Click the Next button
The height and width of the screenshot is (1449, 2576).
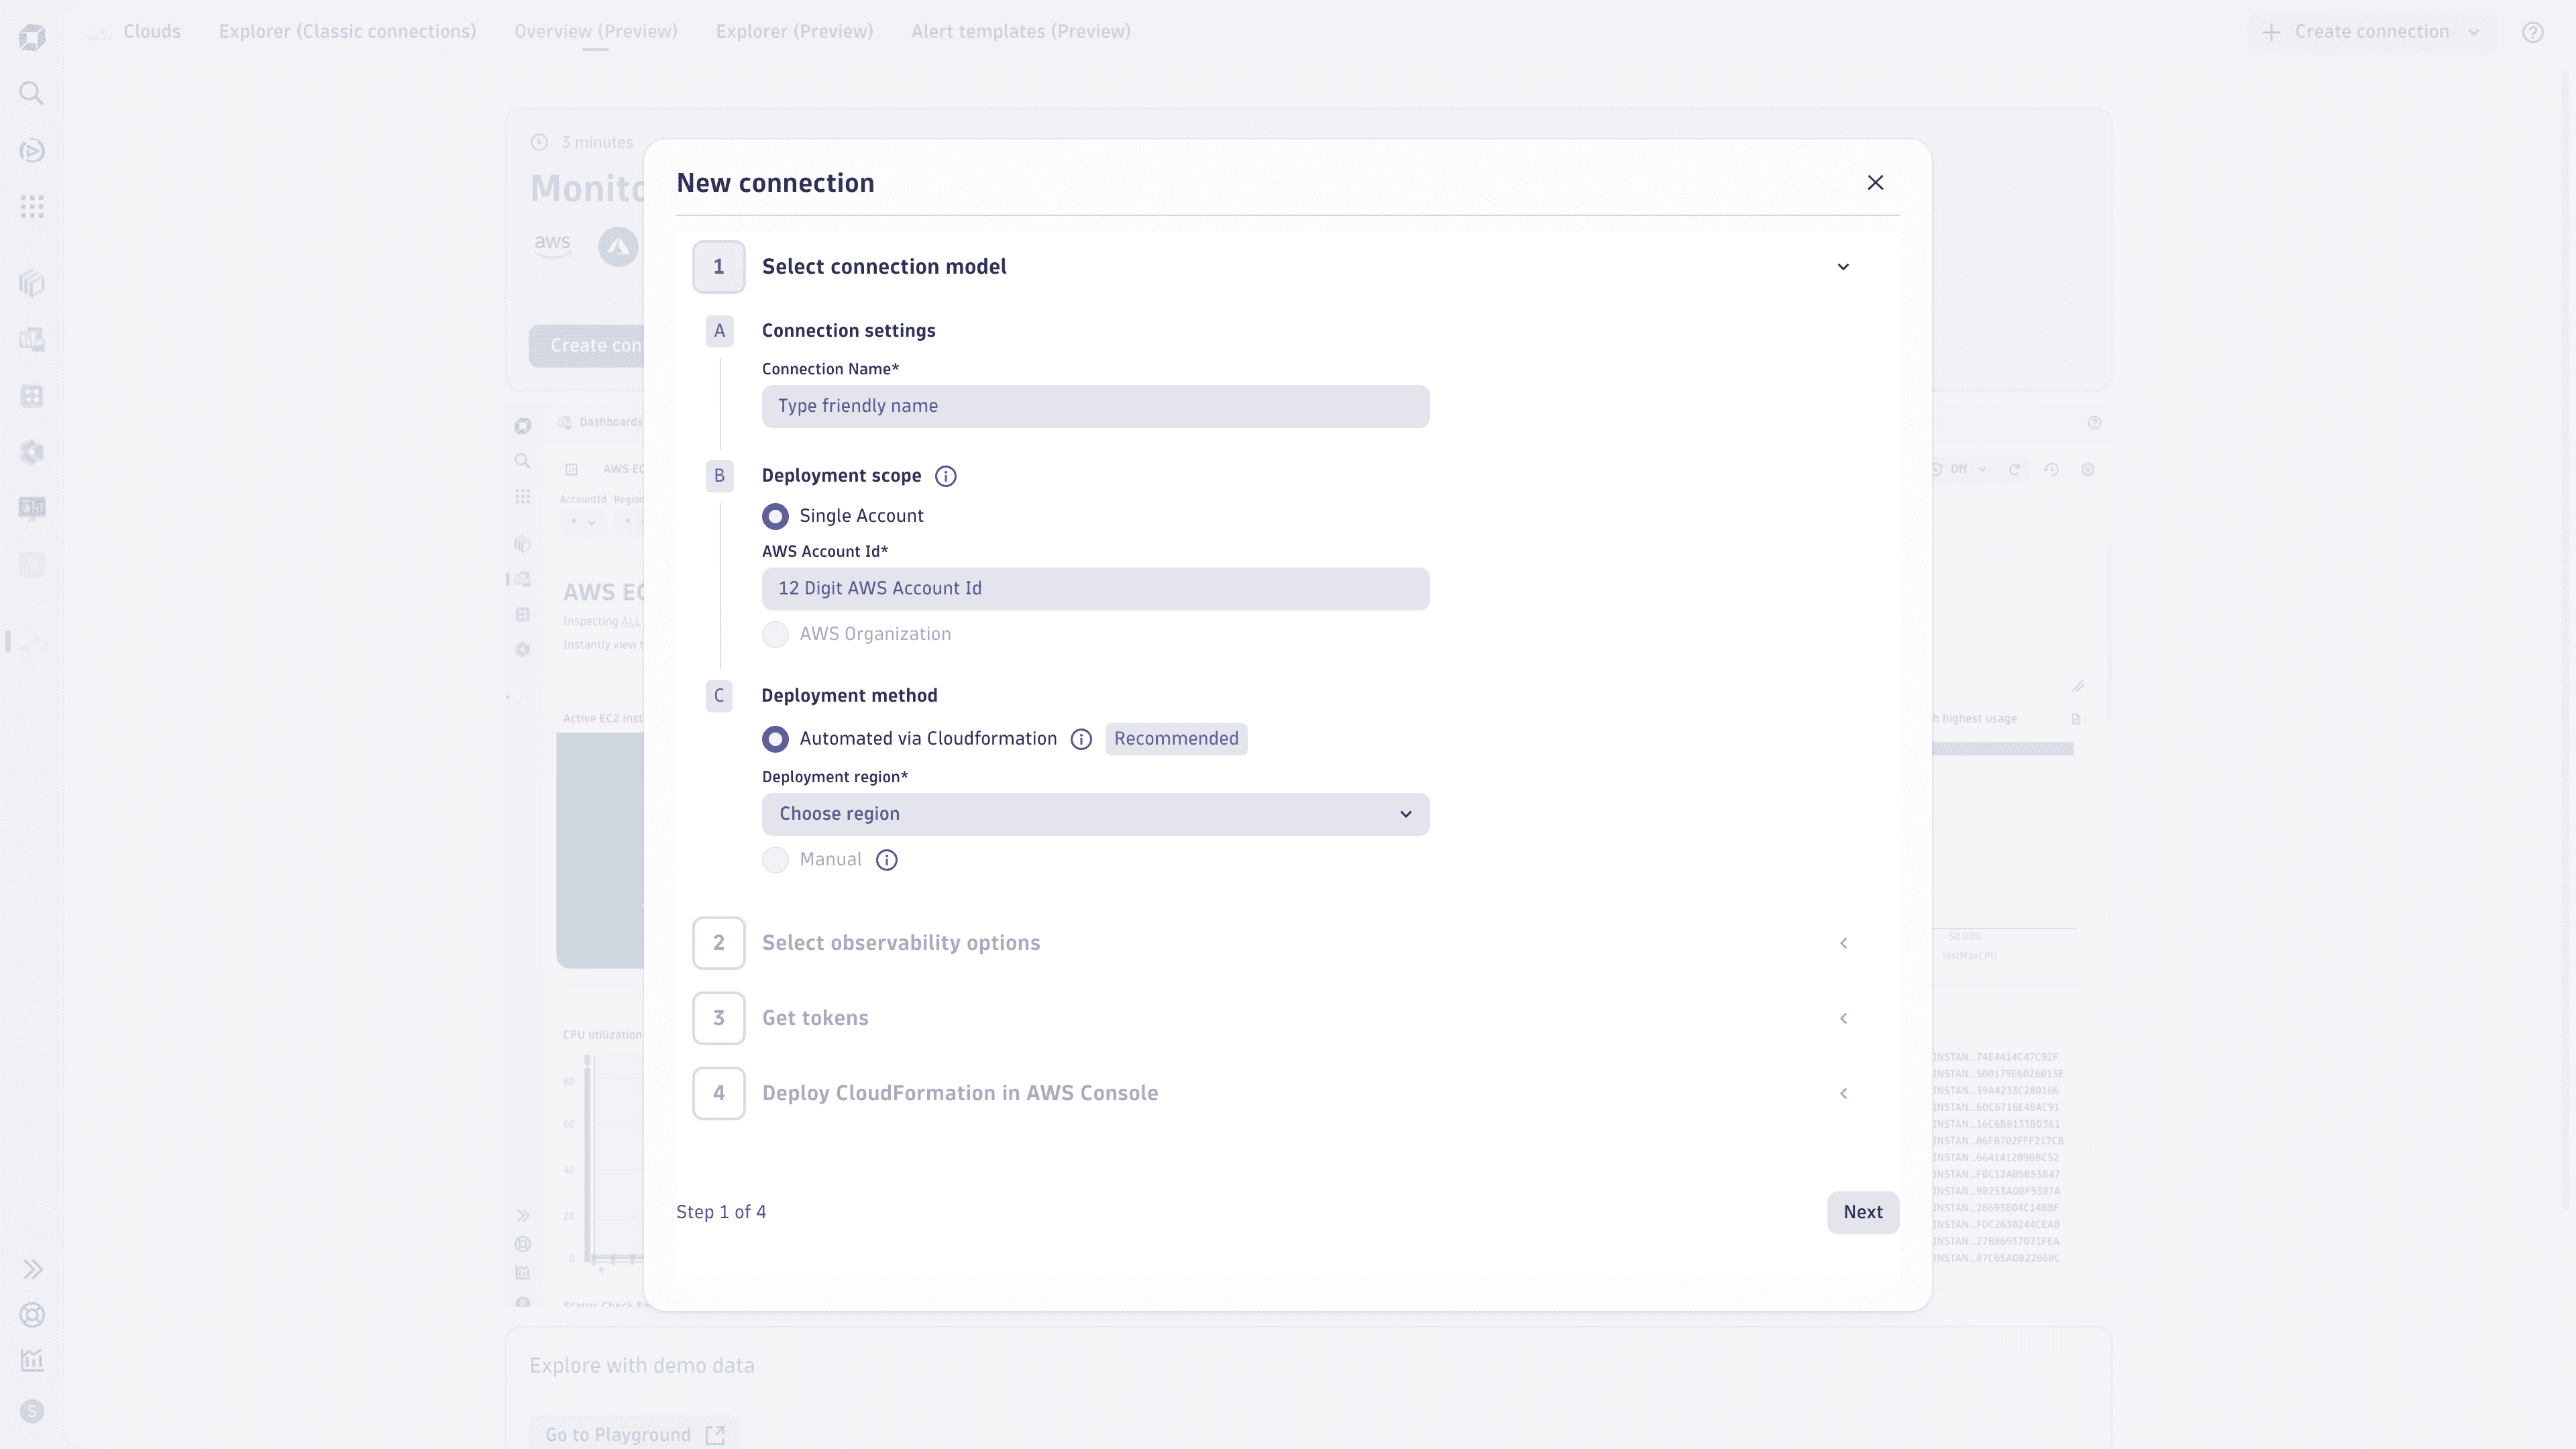tap(1862, 1212)
